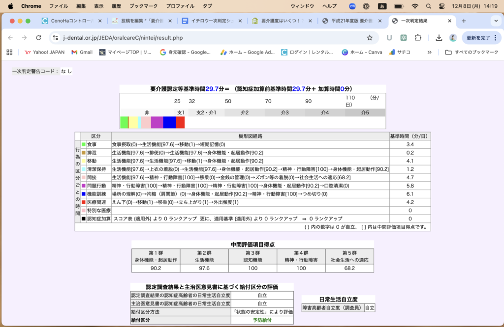Open the apps grid icon in bookmarks bar
The width and height of the screenshot is (504, 327).
click(x=9, y=52)
